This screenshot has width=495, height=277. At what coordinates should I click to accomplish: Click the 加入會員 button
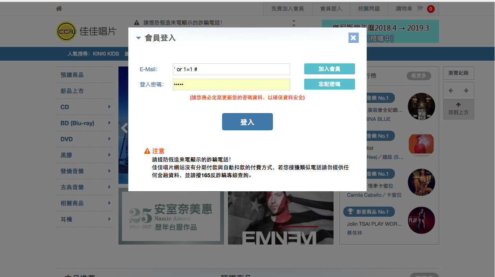(x=329, y=69)
